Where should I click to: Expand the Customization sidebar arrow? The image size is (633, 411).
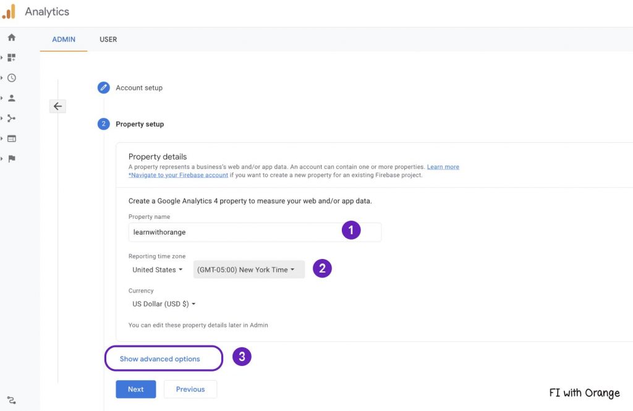point(2,57)
